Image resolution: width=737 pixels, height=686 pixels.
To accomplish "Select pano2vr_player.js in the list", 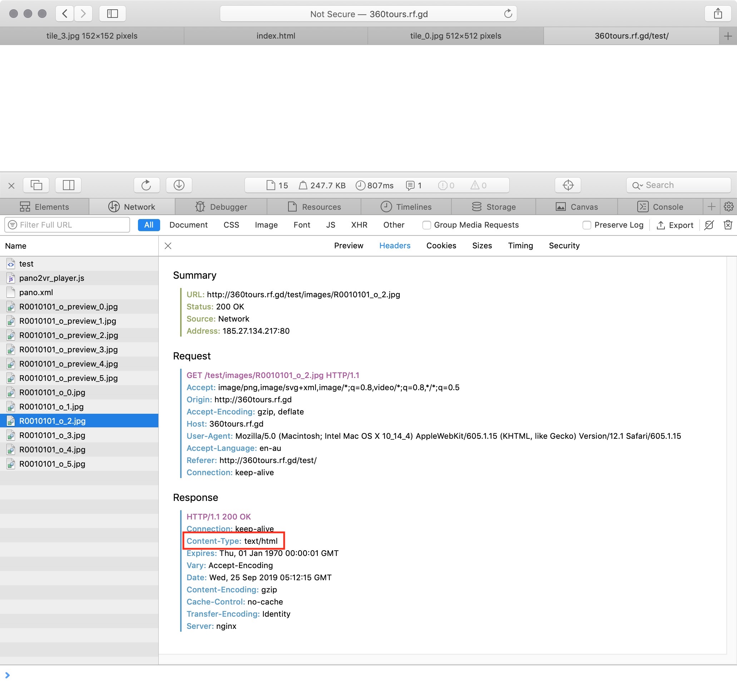I will 79,278.
